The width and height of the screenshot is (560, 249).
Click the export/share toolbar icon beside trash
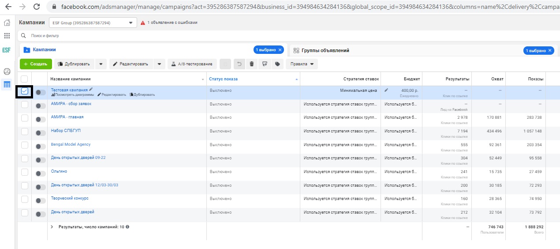coord(265,64)
